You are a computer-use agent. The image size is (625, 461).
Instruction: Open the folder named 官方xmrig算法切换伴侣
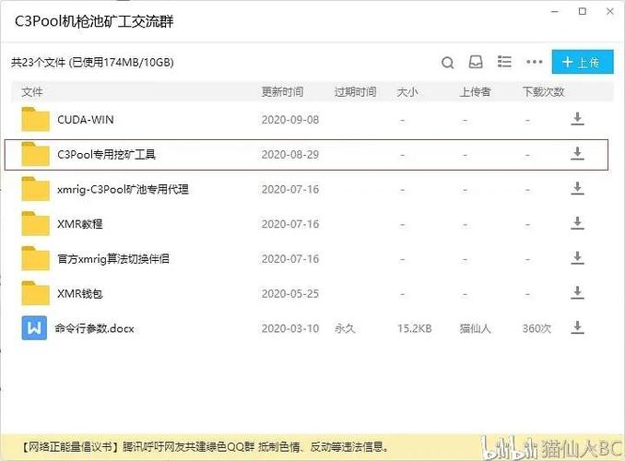(x=113, y=259)
